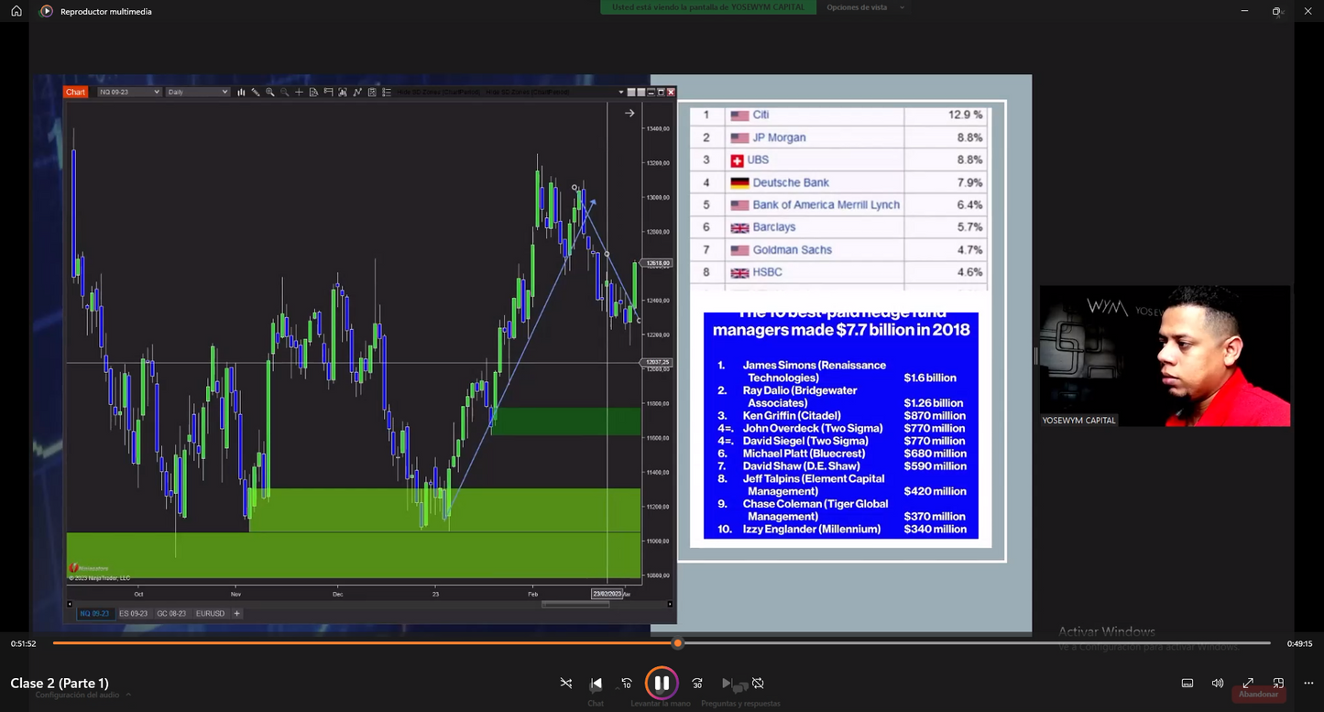Add a new chart tab

[236, 613]
